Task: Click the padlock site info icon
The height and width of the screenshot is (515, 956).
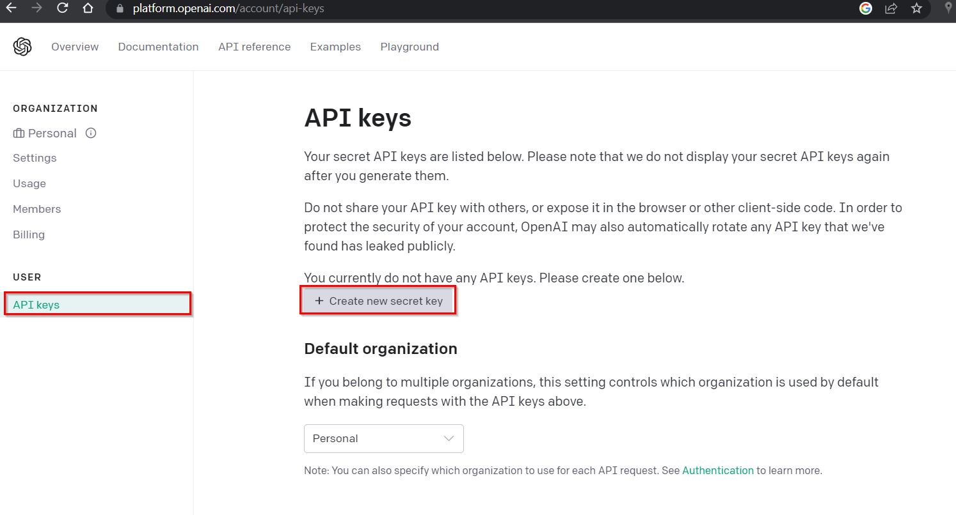Action: pos(119,9)
